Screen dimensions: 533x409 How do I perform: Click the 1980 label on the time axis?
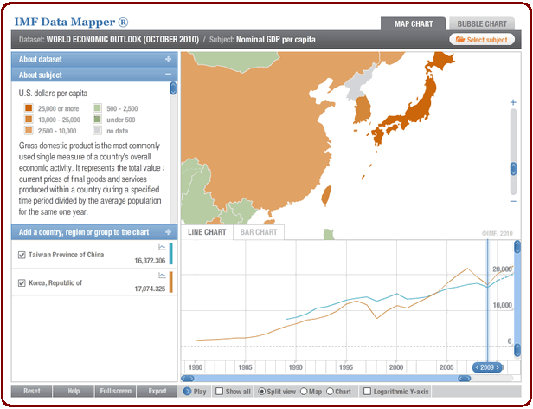point(196,367)
